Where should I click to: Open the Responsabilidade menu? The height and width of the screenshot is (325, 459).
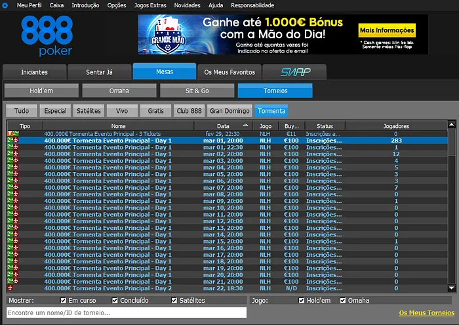252,5
